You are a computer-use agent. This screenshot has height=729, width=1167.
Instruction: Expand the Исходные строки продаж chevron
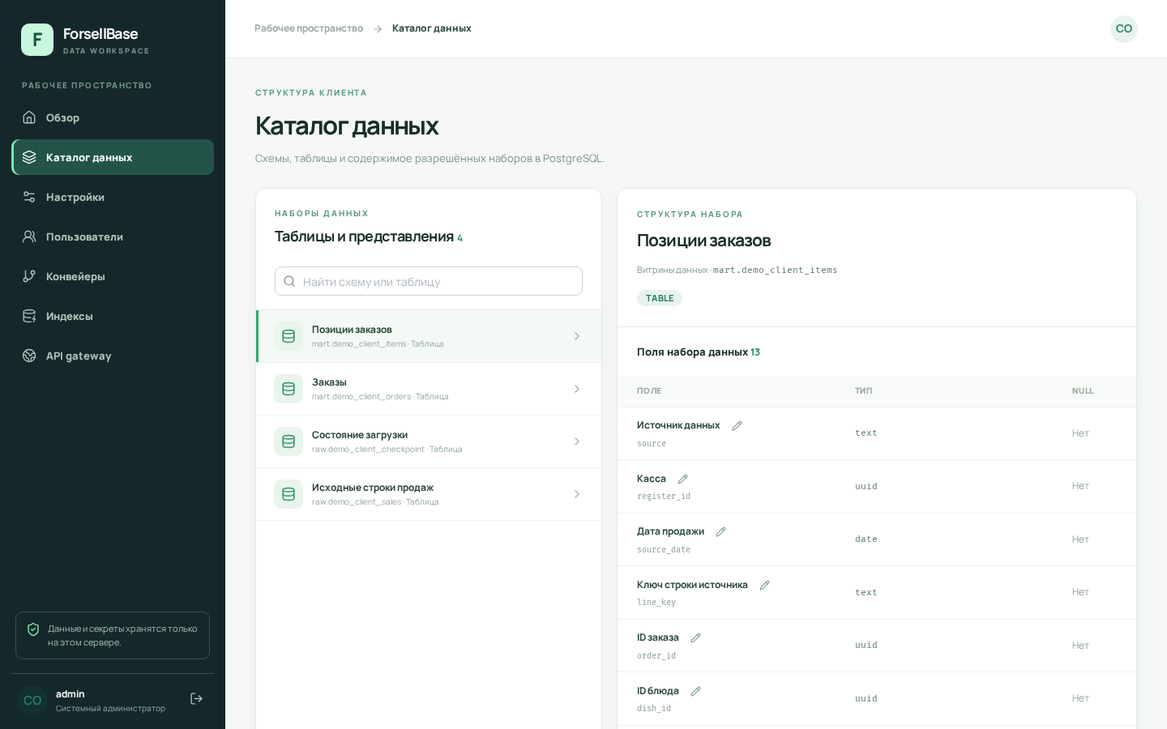[577, 494]
